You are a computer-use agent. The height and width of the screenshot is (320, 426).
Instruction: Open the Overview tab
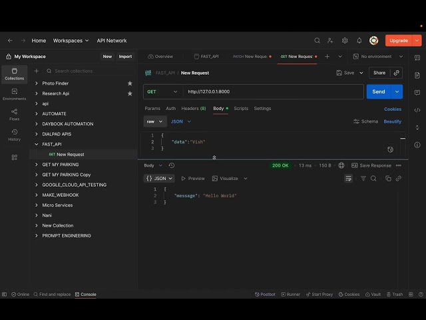coord(160,57)
